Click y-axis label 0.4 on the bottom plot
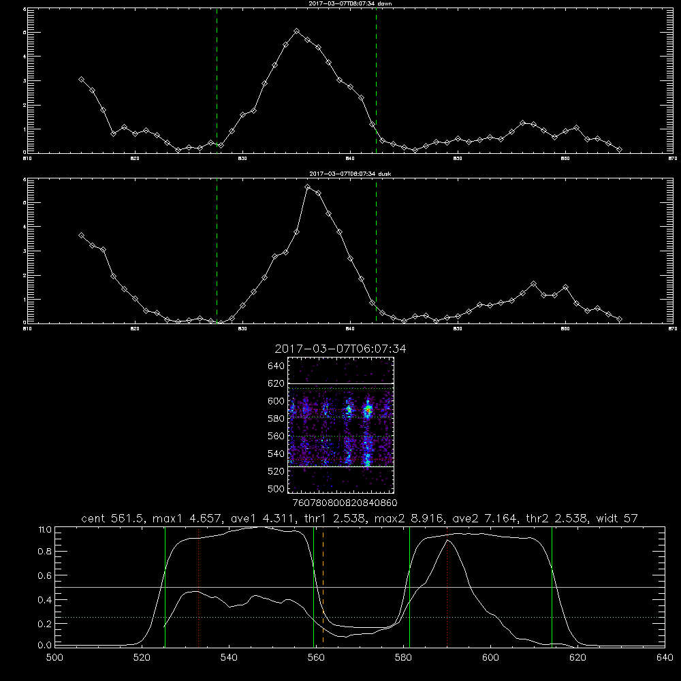 pos(45,600)
